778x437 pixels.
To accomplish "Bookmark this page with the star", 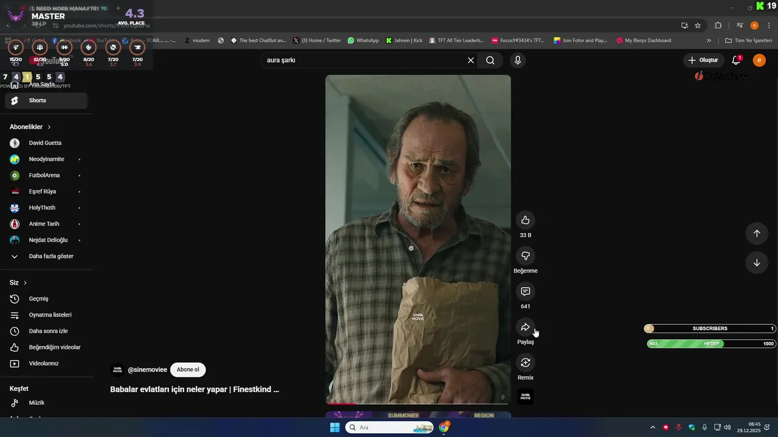I will pyautogui.click(x=698, y=25).
